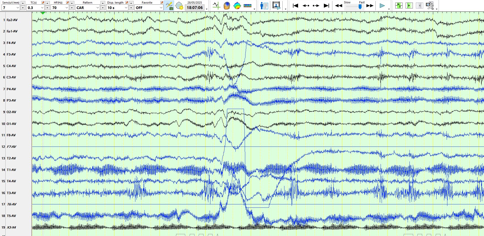
Task: Toggle the green page-forward marker button
Action: coord(409,5)
